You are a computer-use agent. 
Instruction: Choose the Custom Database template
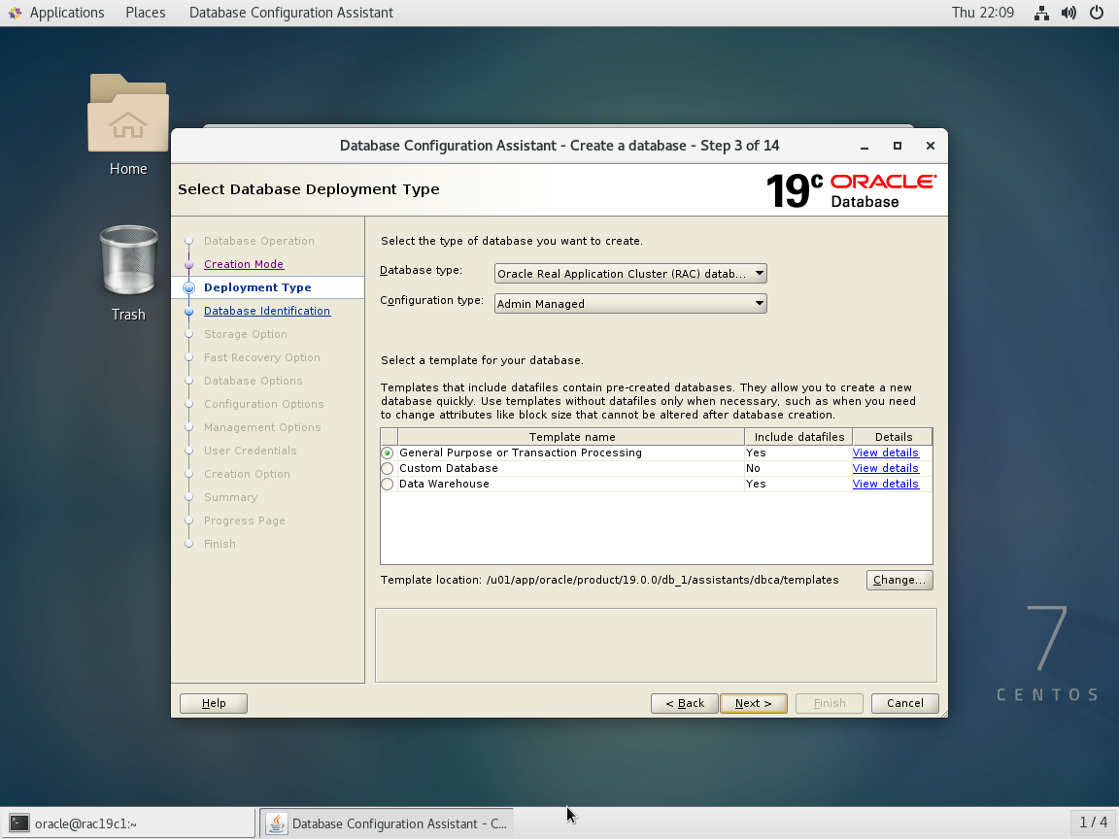pyautogui.click(x=387, y=468)
